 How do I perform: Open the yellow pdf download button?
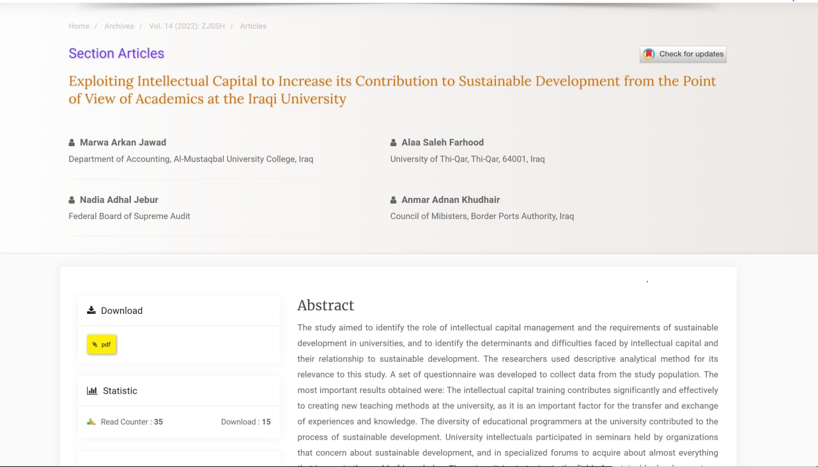tap(102, 345)
